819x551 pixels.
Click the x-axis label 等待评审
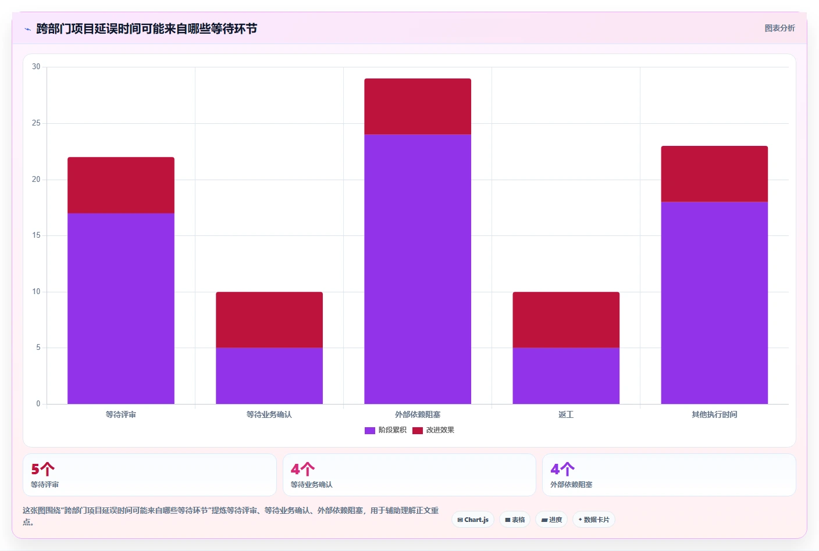point(121,414)
